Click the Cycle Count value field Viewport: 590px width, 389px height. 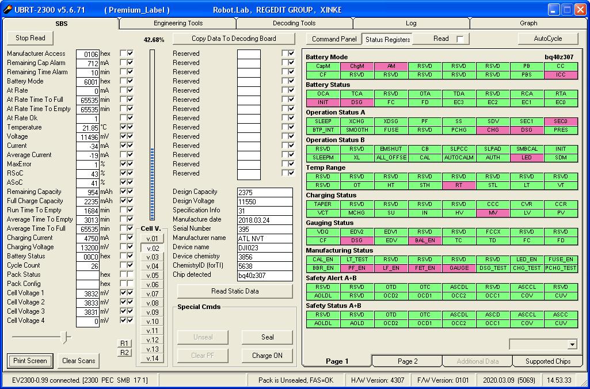point(87,266)
